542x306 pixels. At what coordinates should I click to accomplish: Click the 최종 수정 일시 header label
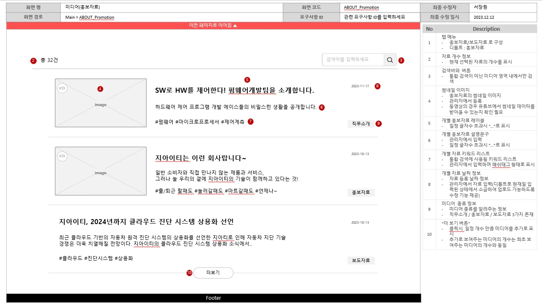[445, 17]
